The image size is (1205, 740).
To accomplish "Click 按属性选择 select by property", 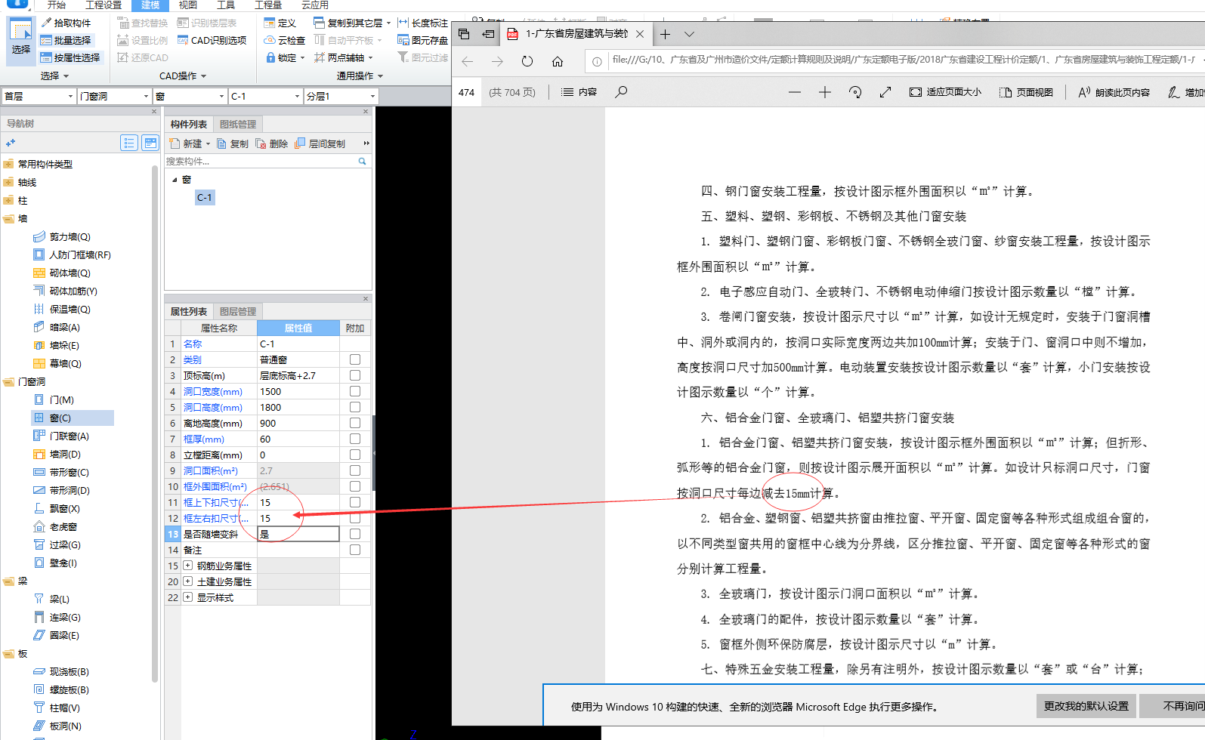I will [70, 58].
